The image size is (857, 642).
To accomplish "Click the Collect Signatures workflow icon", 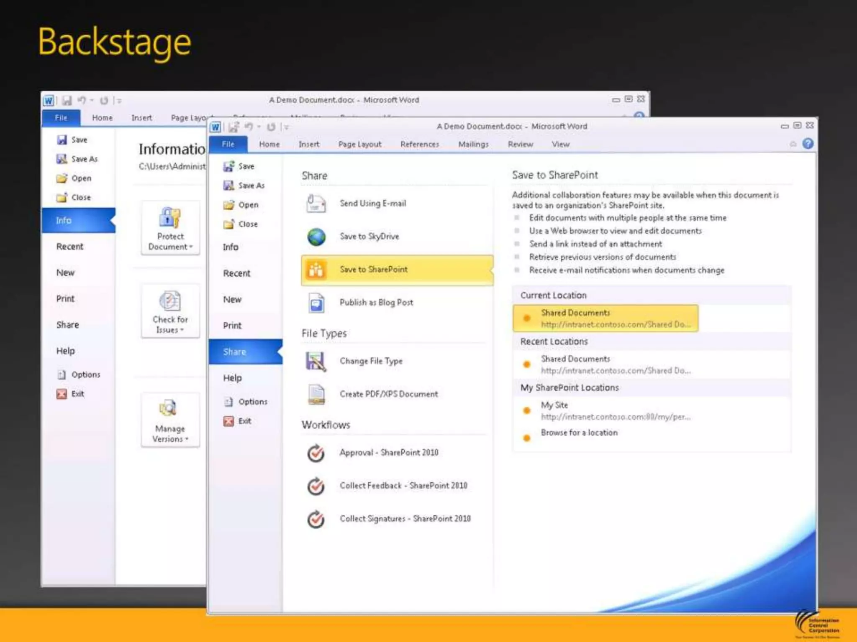I will [316, 519].
